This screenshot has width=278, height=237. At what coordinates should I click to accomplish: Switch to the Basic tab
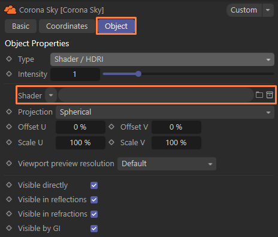(20, 26)
